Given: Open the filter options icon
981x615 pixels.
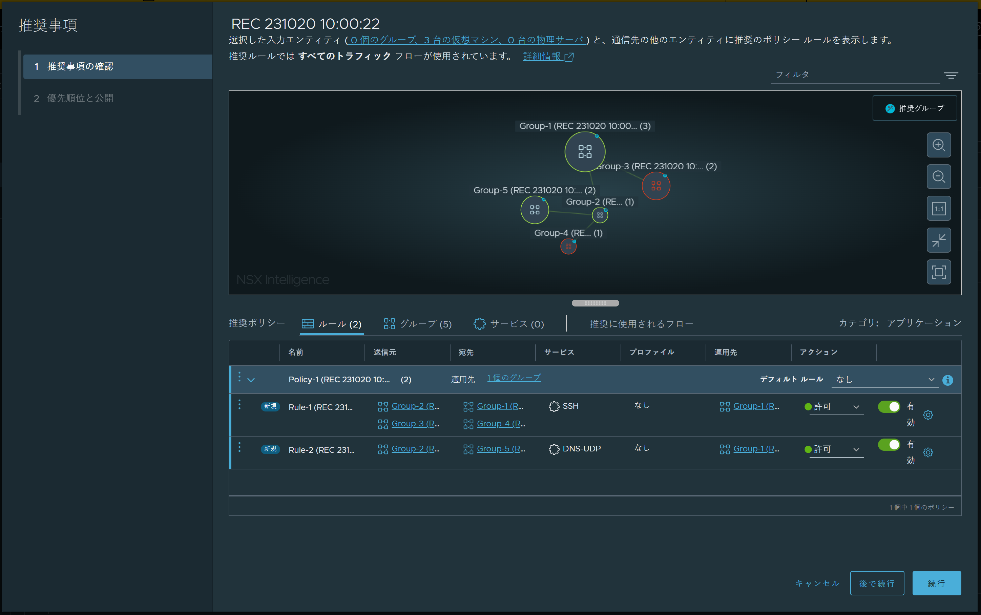Looking at the screenshot, I should point(951,76).
